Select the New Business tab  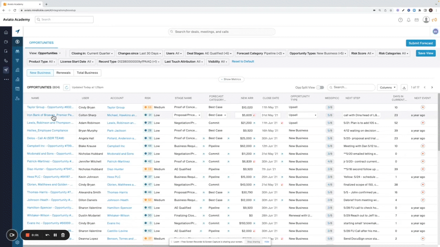tap(40, 73)
